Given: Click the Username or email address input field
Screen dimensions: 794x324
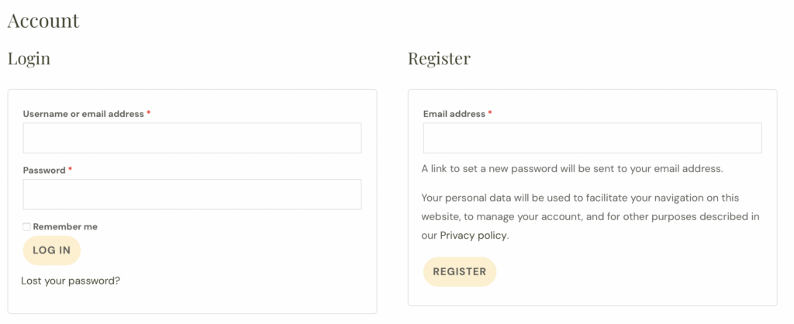Looking at the screenshot, I should click(x=192, y=138).
